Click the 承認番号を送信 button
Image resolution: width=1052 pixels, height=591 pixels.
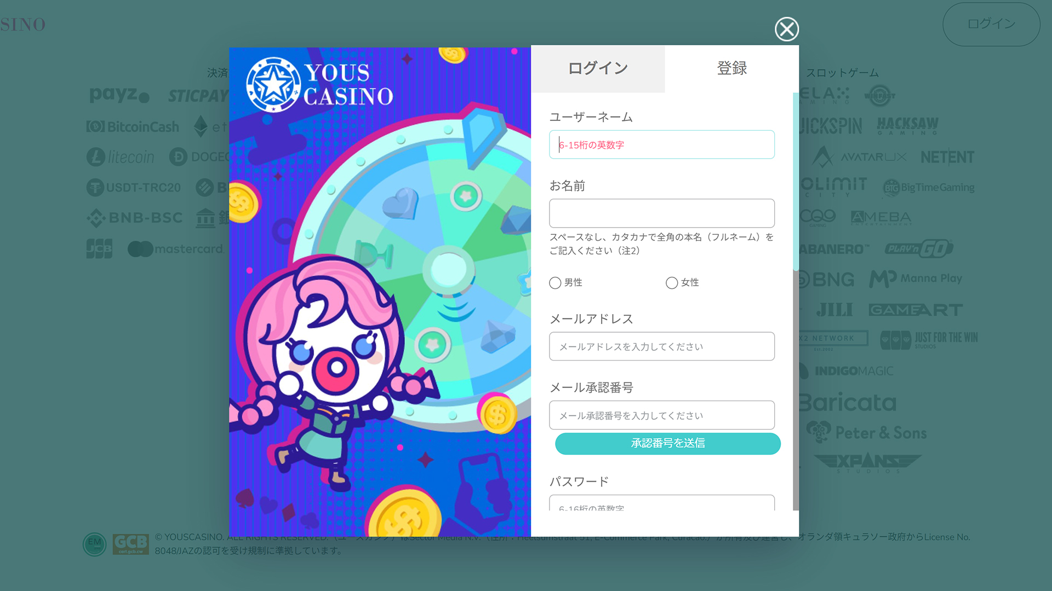click(x=668, y=443)
